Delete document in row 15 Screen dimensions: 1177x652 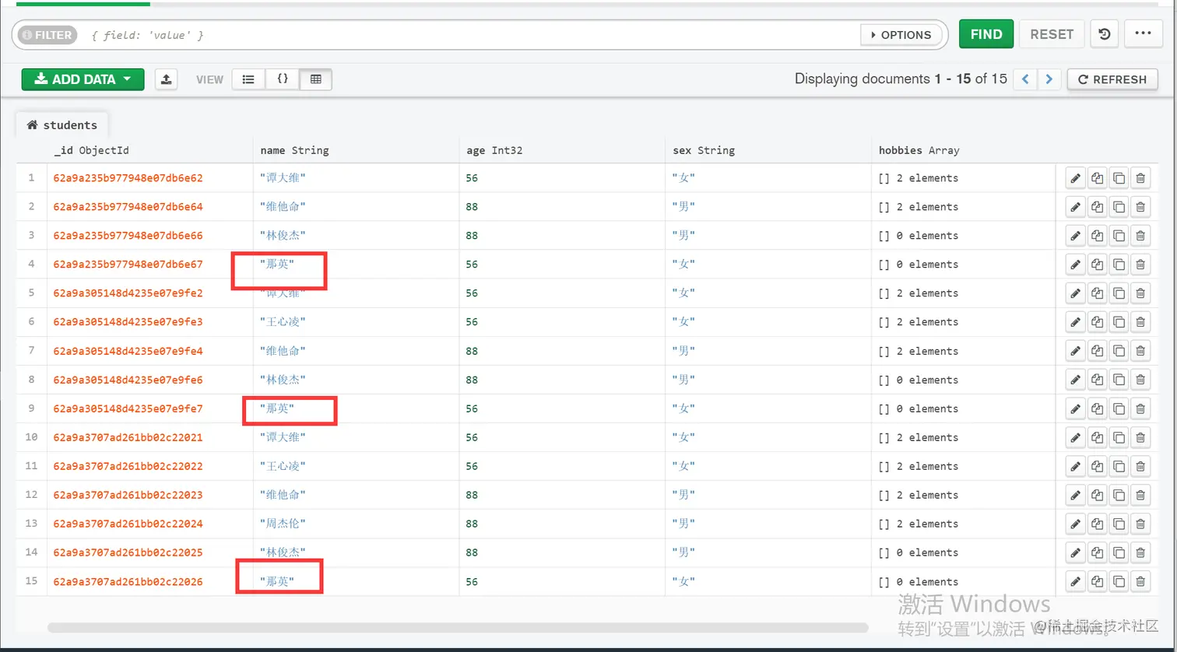[1140, 581]
